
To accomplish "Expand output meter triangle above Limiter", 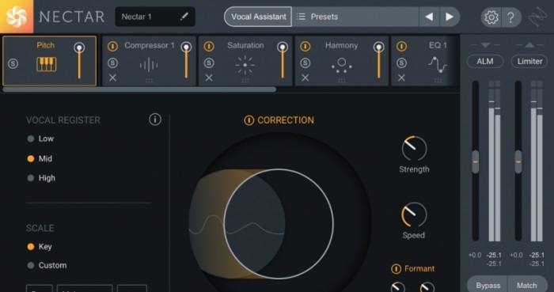I will coord(529,45).
